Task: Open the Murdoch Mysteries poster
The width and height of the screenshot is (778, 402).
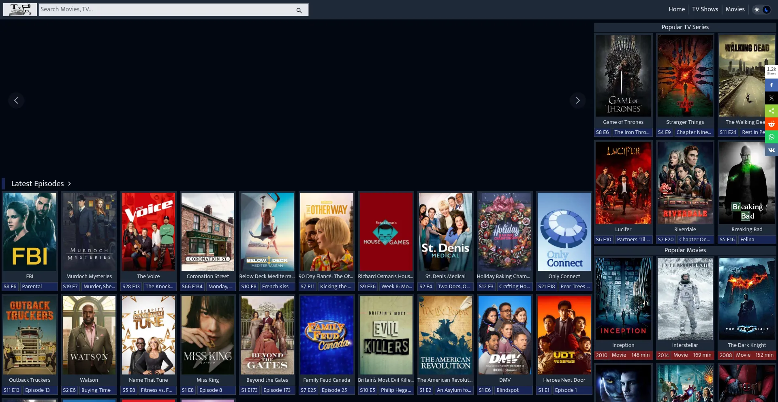Action: [89, 232]
